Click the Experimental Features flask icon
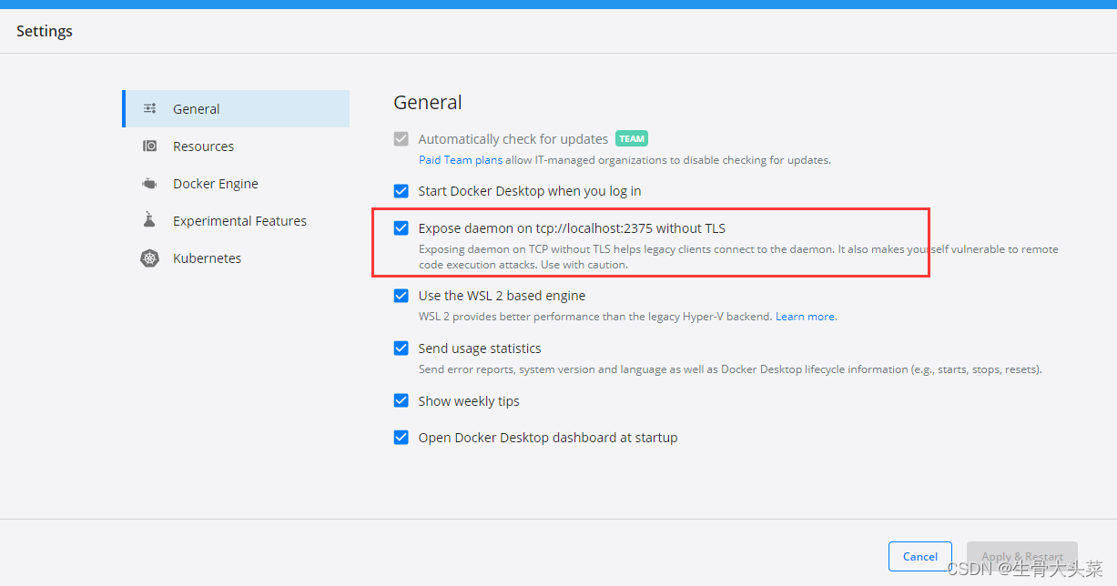Screen dimensions: 1117x586 (150, 221)
